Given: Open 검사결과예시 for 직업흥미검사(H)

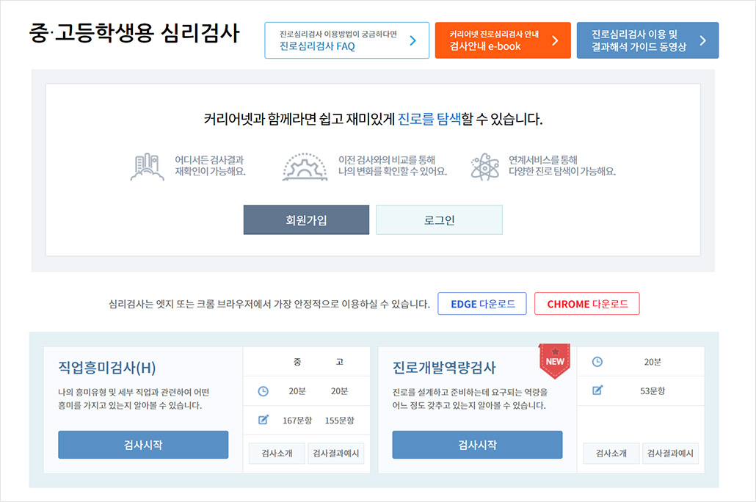Looking at the screenshot, I should click(x=336, y=454).
